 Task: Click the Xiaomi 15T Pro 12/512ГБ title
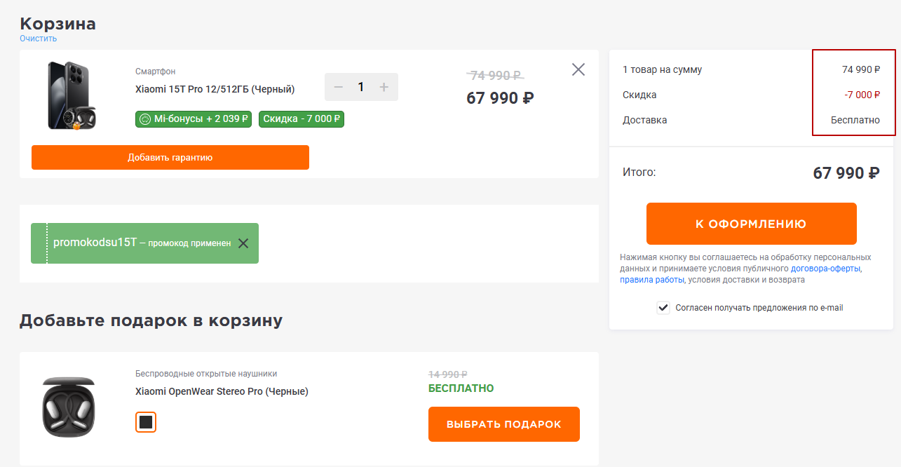click(x=215, y=89)
